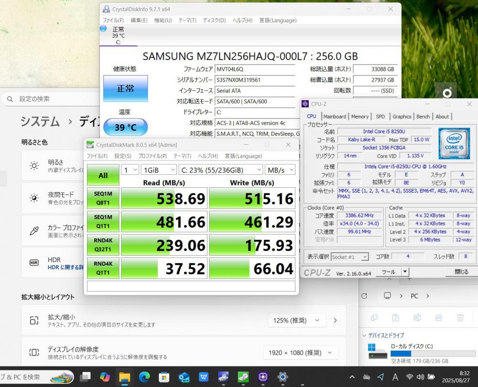The height and width of the screenshot is (387, 478).
Task: Click the monitor icon in Explorer address bar
Action: click(388, 296)
